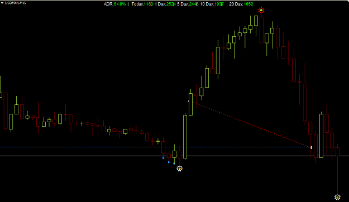Click the Today:1163 range value
The height and width of the screenshot is (202, 349).
[x=142, y=4]
